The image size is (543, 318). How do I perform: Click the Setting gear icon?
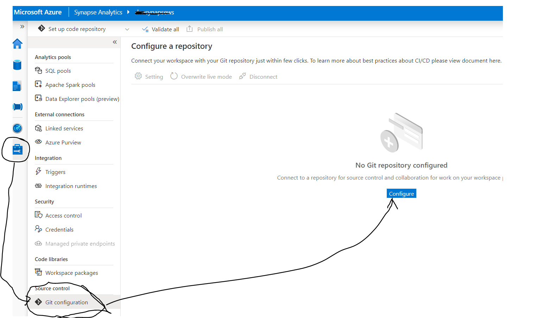[138, 76]
